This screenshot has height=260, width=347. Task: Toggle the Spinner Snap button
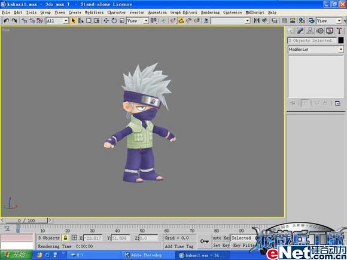[196, 21]
